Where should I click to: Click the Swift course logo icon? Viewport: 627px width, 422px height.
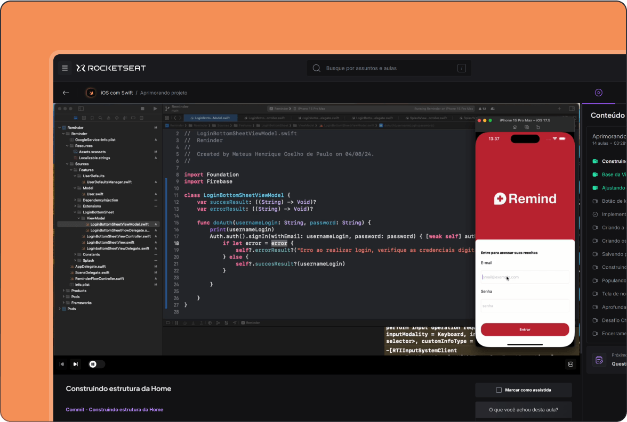[91, 93]
